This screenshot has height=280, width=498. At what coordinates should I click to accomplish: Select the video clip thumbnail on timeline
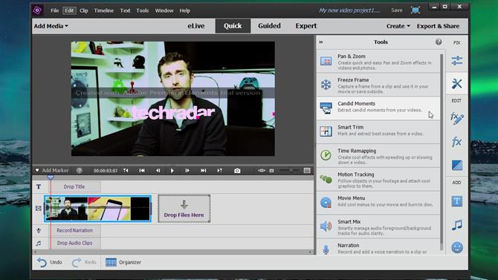pos(97,209)
